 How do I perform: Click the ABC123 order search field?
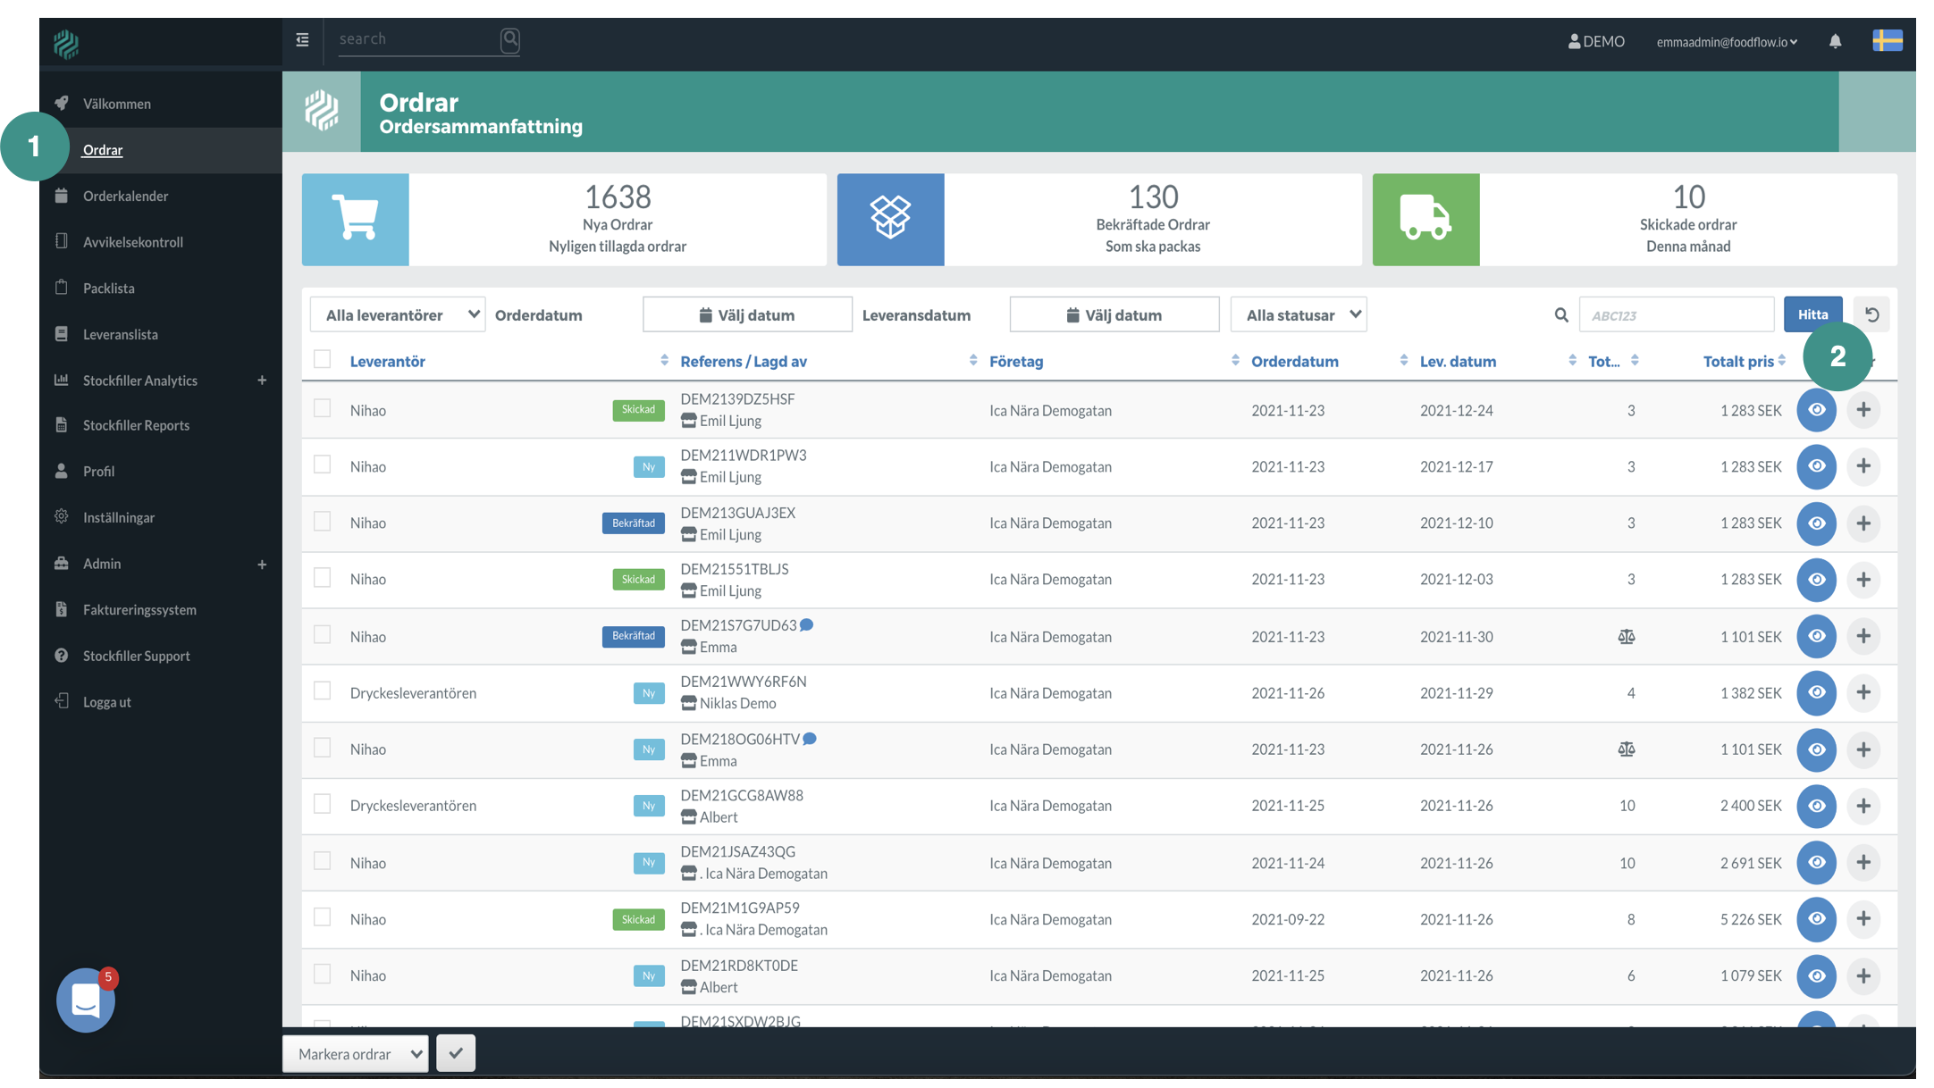click(x=1676, y=314)
